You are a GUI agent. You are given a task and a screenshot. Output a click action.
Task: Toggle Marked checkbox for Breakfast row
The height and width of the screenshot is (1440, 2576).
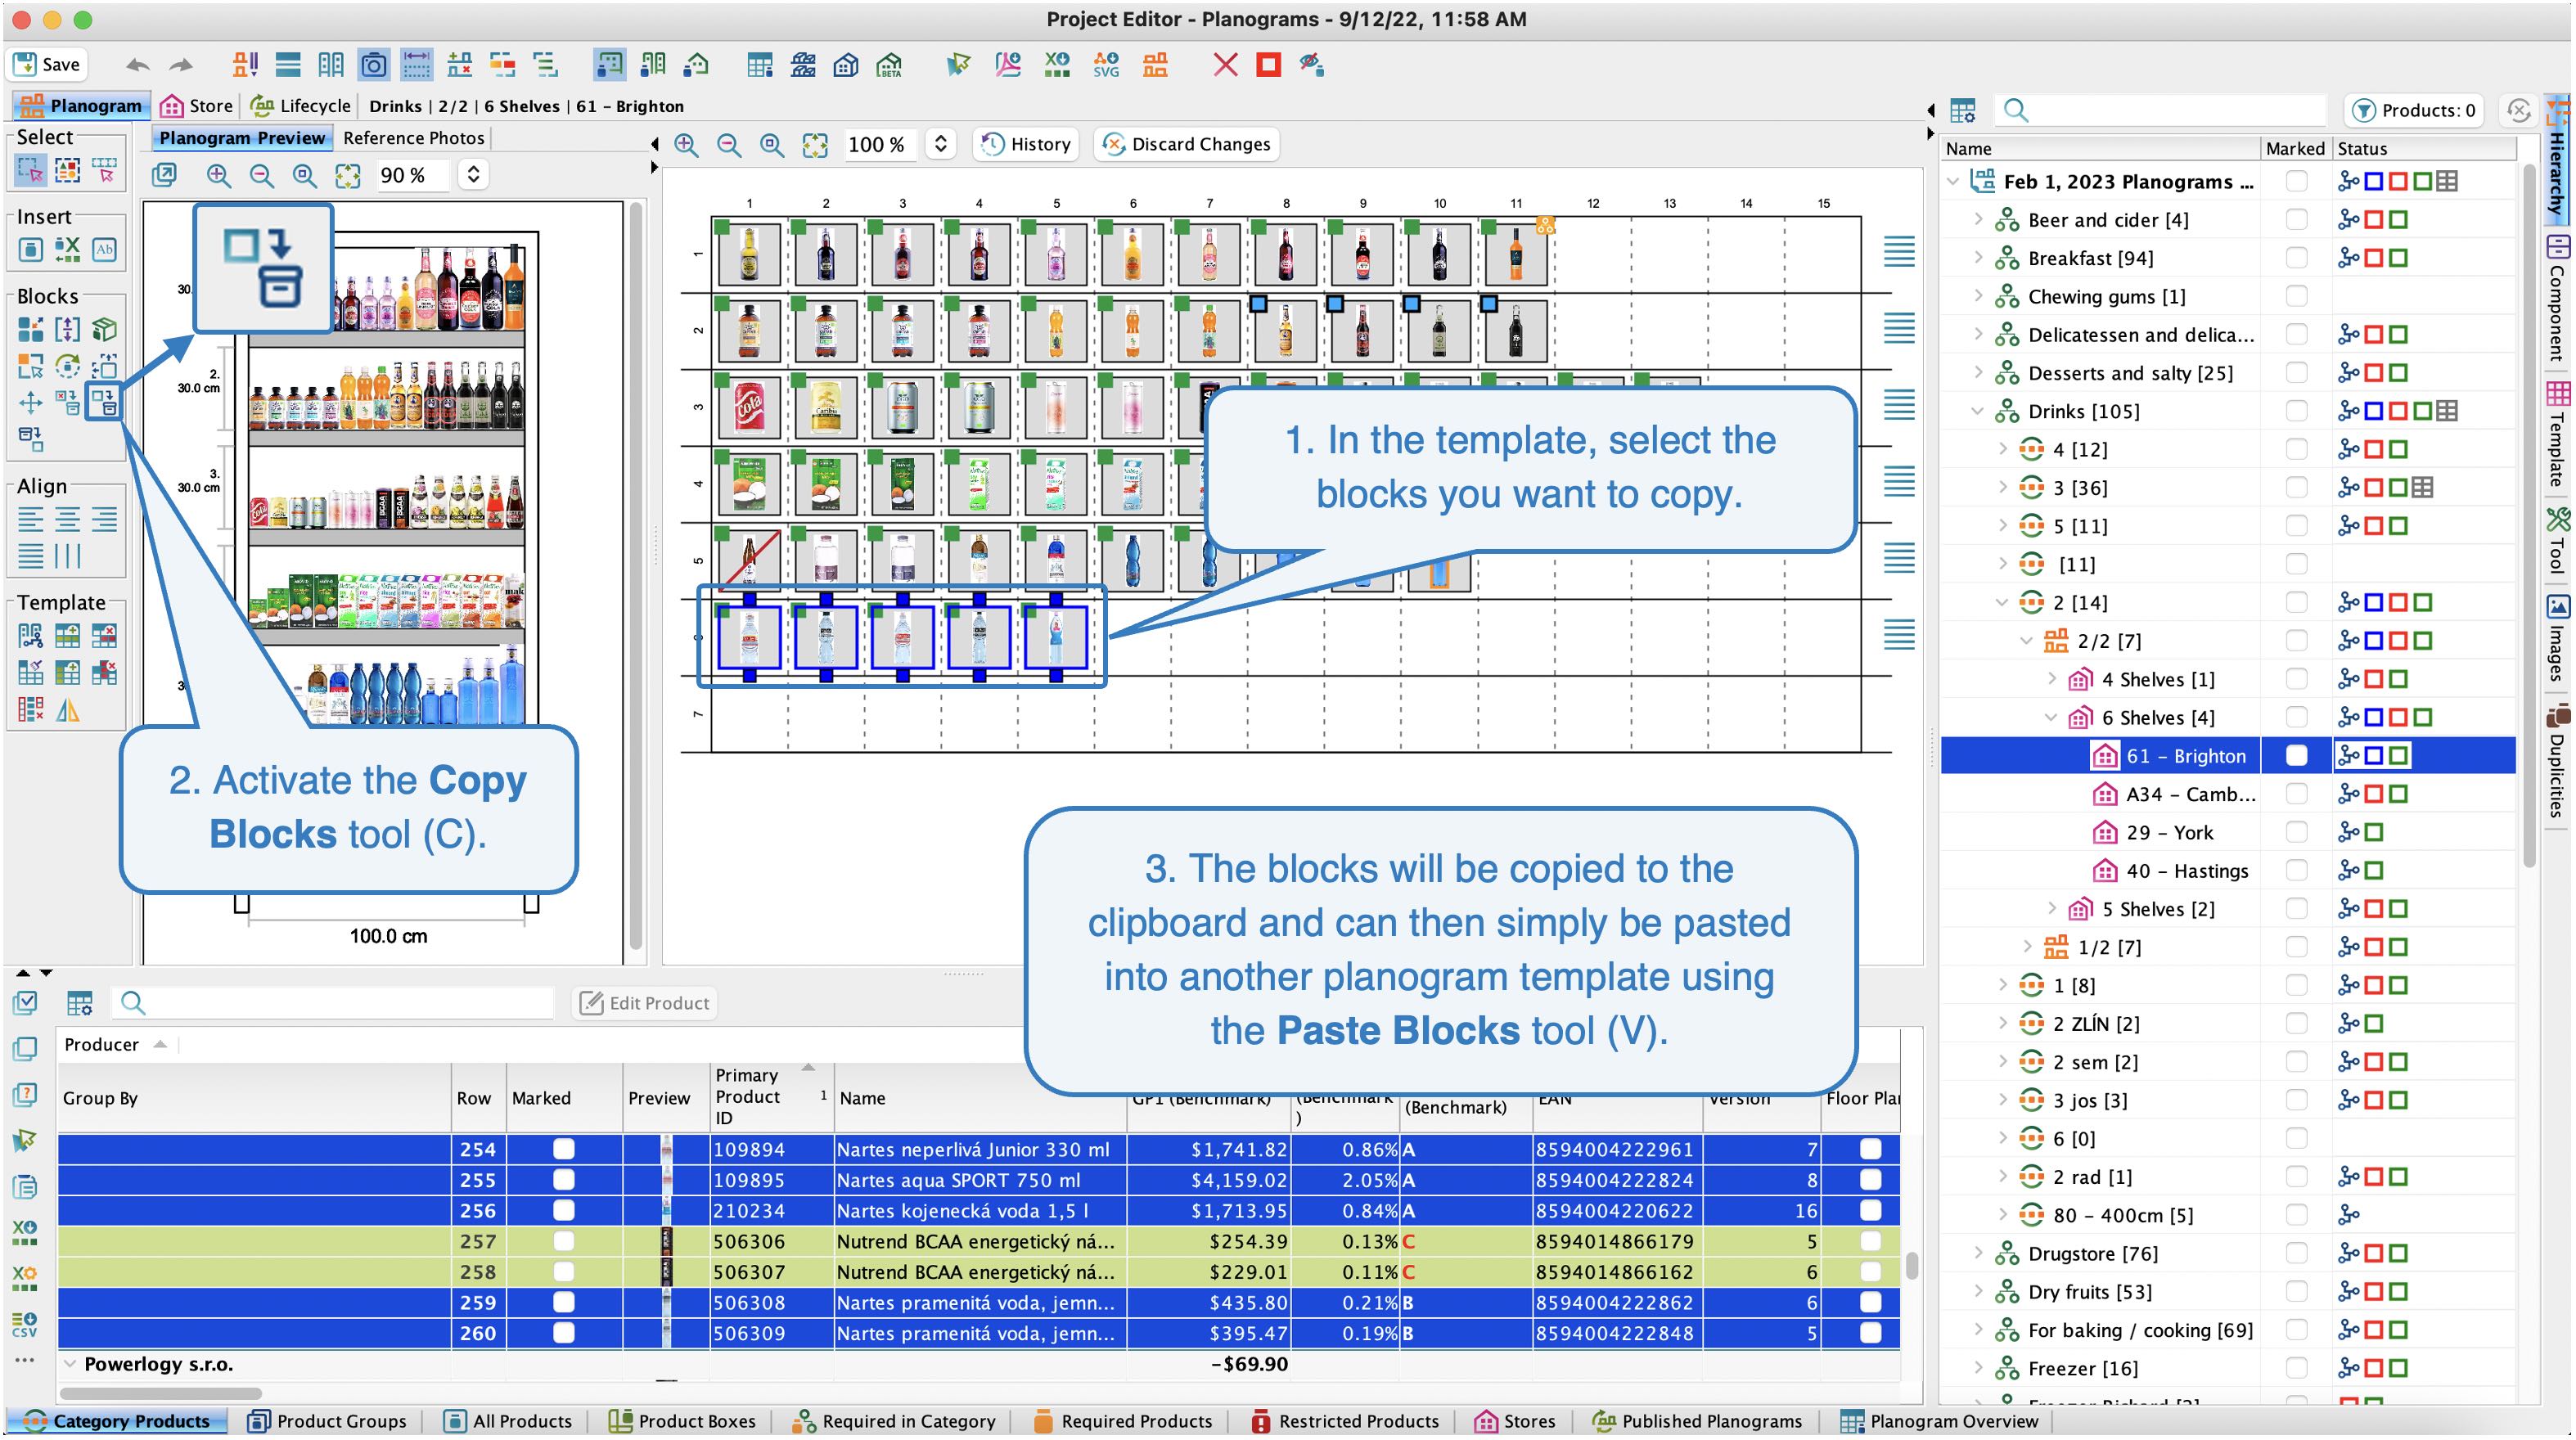tap(2297, 258)
